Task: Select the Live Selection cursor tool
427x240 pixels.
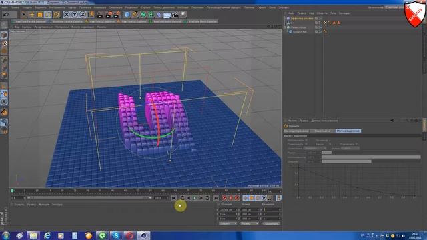Action: click(x=24, y=14)
